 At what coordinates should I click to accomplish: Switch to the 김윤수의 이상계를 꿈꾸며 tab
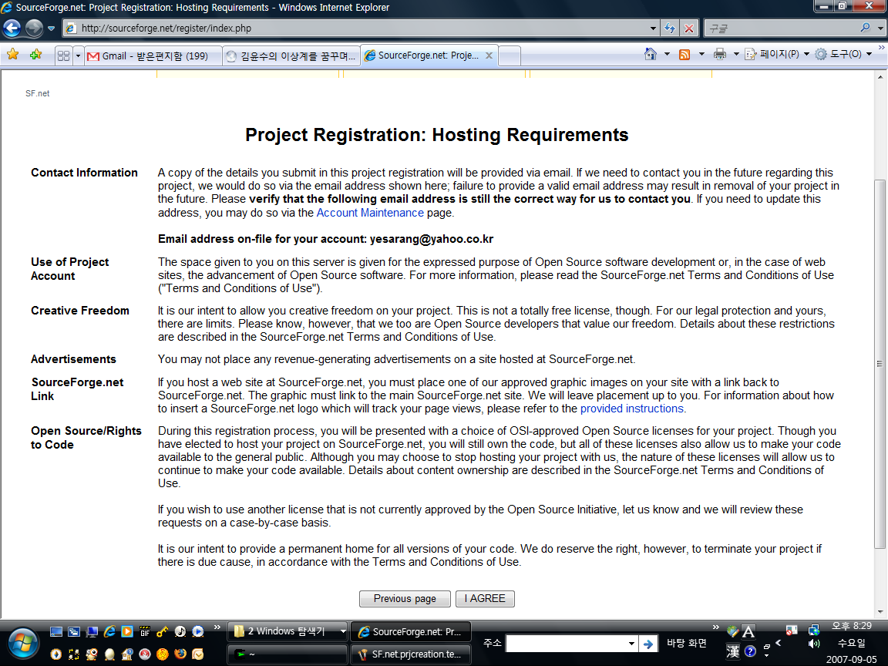tap(291, 55)
